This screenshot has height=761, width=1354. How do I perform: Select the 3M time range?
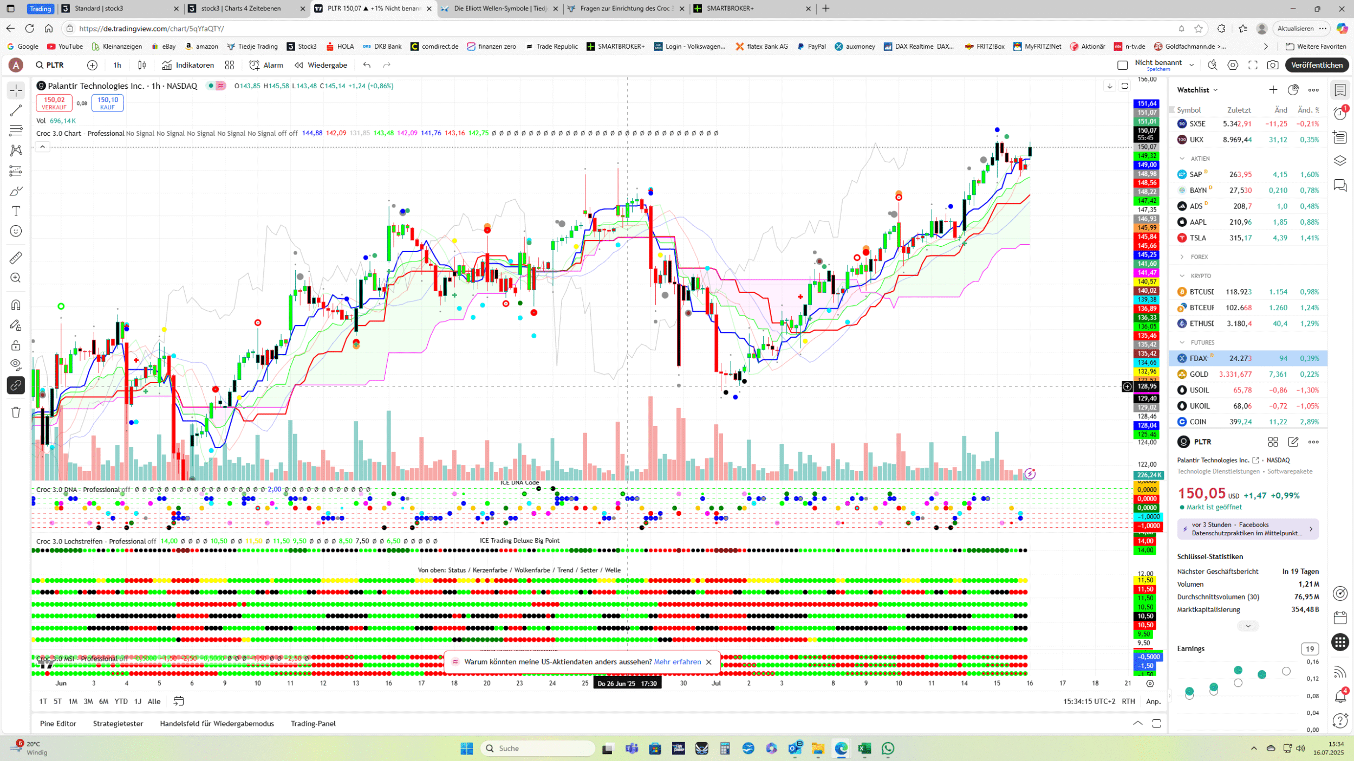(88, 701)
